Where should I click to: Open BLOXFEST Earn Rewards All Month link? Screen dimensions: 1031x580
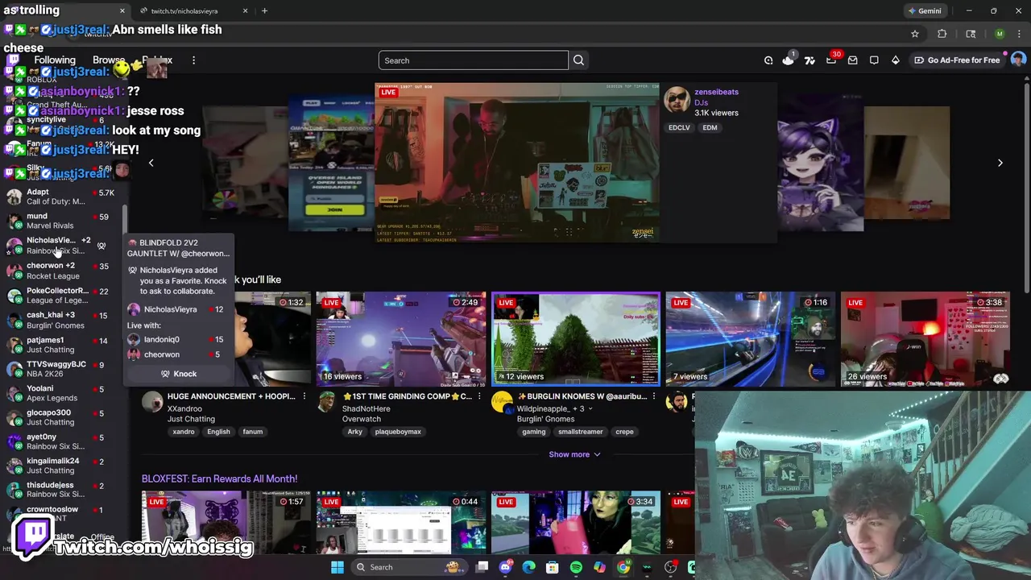(x=219, y=478)
